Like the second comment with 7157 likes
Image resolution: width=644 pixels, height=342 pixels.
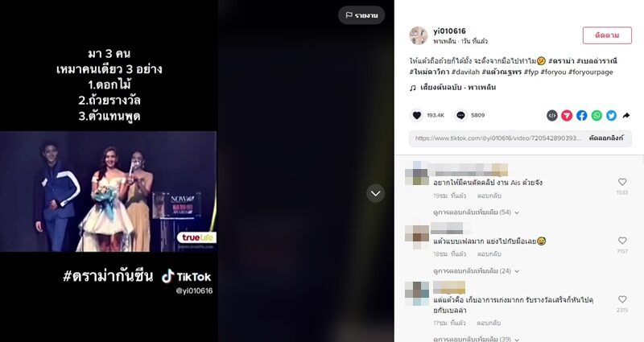[x=622, y=241]
